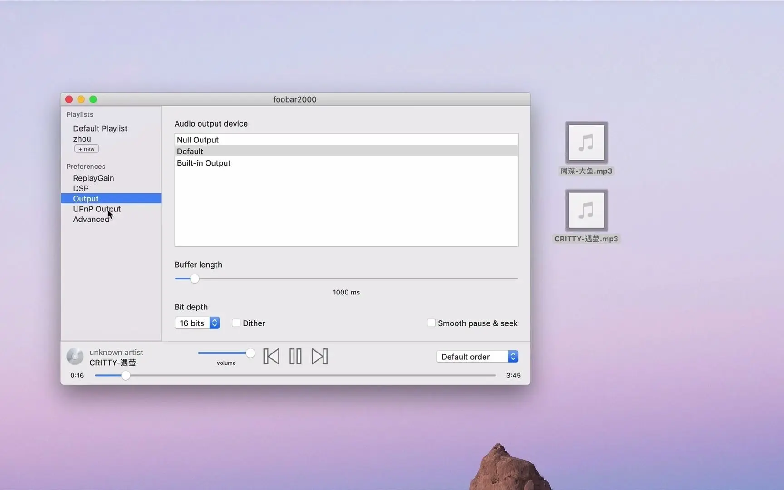This screenshot has height=490, width=784.
Task: Open UPnP Output preferences
Action: (x=97, y=209)
